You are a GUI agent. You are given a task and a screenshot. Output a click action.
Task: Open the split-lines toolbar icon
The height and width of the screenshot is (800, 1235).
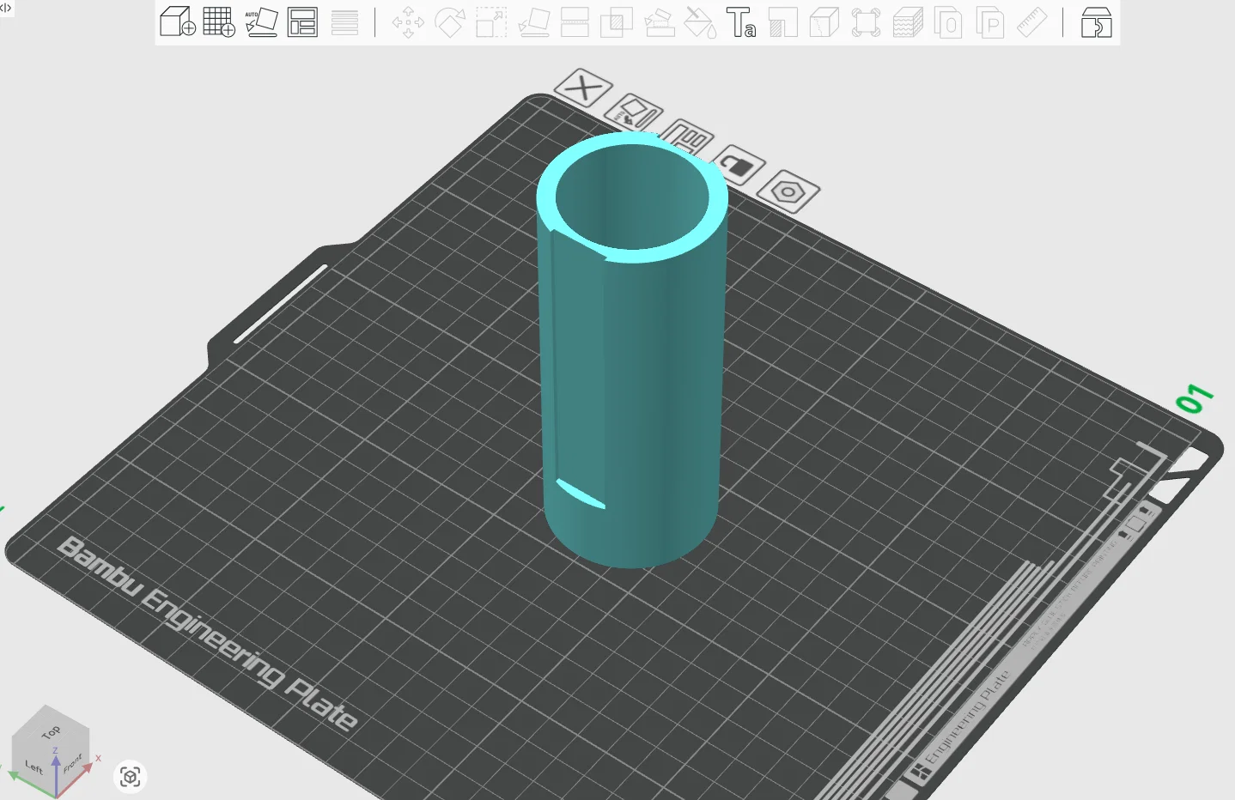(344, 21)
